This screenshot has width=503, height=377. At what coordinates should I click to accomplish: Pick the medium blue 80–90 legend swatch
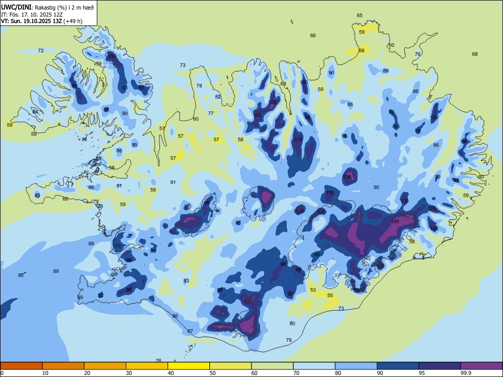point(356,366)
